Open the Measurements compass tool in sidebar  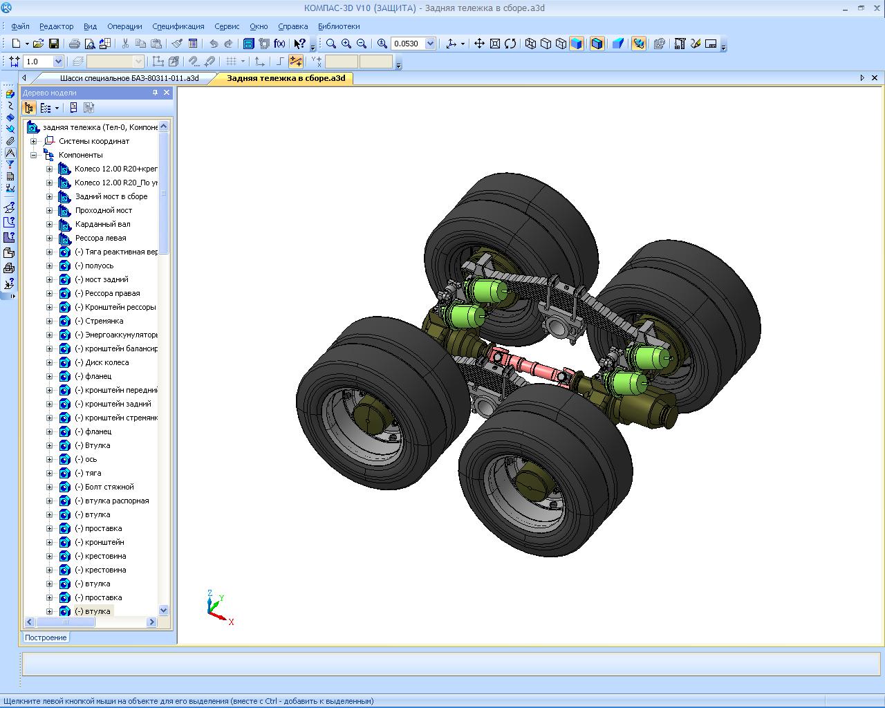point(10,153)
